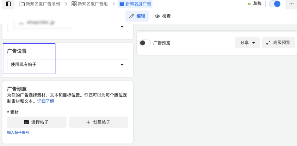Open the 详细了解 link
Image resolution: width=297 pixels, height=146 pixels.
point(46,101)
